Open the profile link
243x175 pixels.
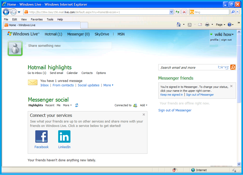pyautogui.click(x=214, y=40)
